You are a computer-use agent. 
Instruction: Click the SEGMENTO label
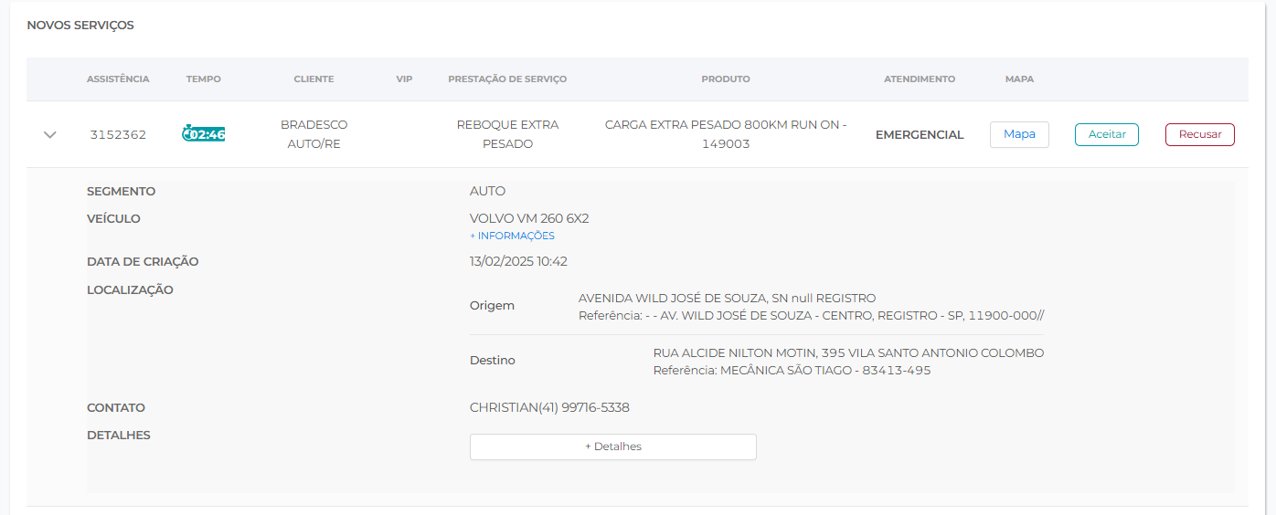pyautogui.click(x=121, y=192)
